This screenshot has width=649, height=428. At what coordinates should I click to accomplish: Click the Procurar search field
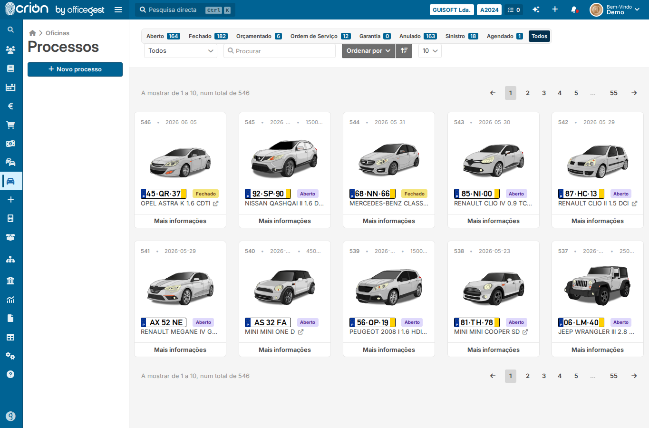[280, 51]
